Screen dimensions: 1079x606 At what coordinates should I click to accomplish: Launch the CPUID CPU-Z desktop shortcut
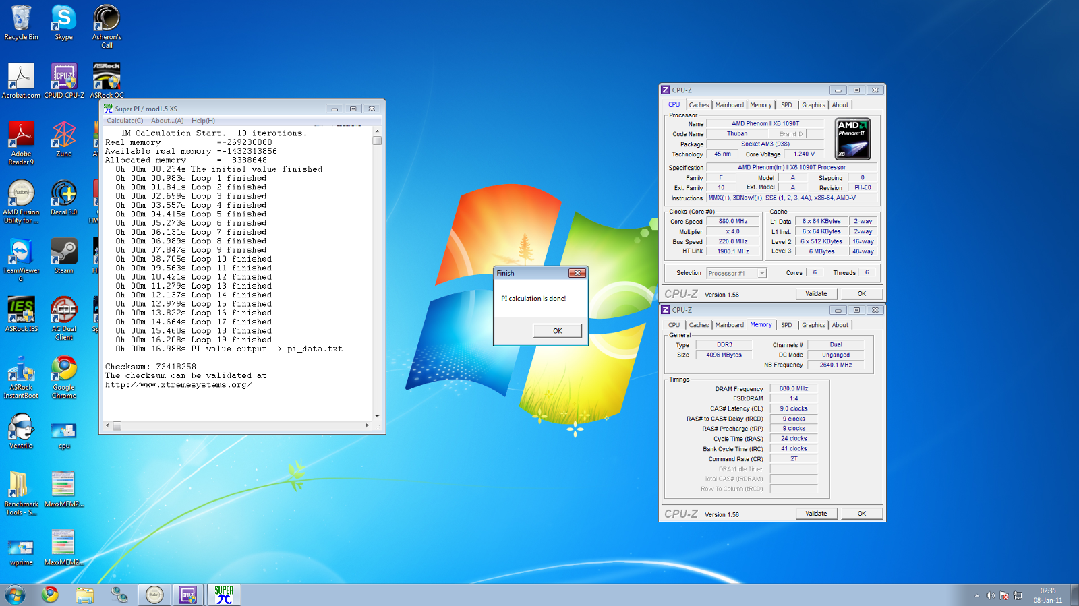click(x=64, y=81)
